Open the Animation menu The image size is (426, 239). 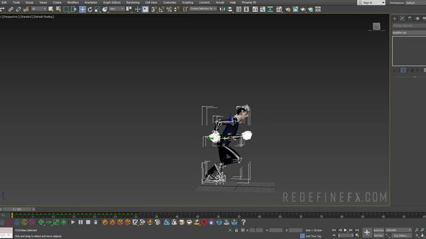91,3
